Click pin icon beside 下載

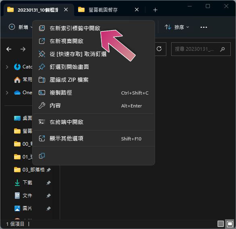48,183
